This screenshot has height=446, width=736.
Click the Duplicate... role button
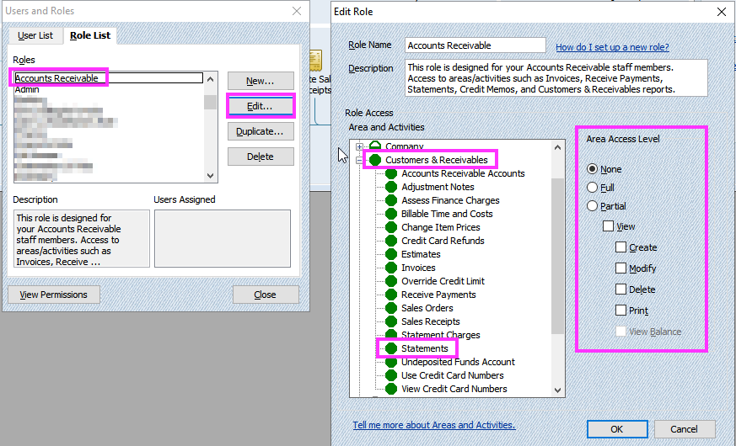261,131
